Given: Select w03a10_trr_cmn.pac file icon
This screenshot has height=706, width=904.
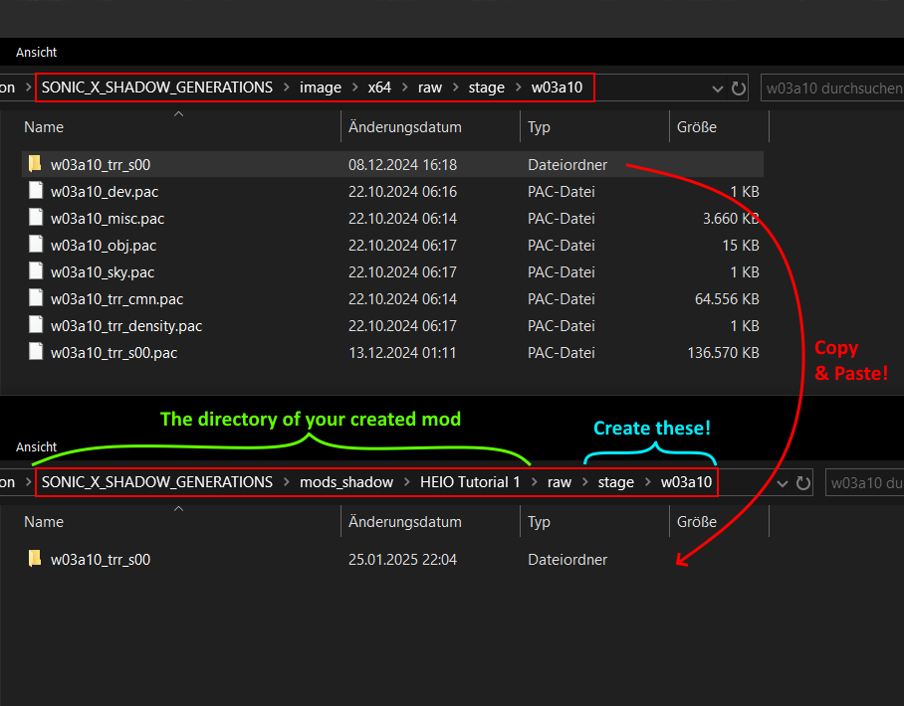Looking at the screenshot, I should pyautogui.click(x=36, y=298).
